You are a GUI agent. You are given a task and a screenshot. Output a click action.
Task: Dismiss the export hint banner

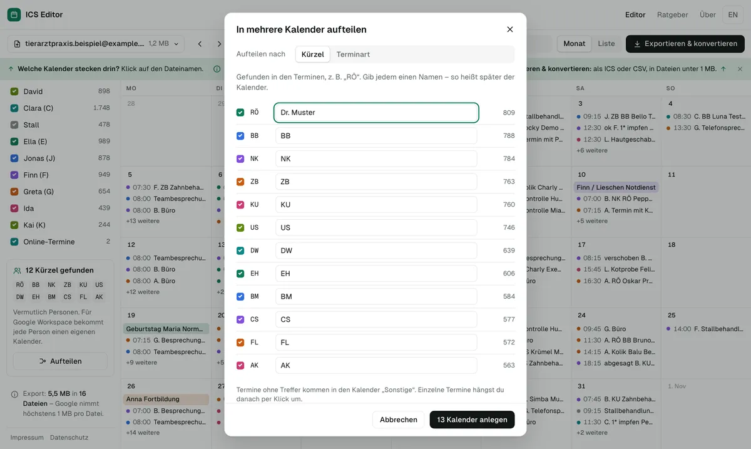coord(740,69)
